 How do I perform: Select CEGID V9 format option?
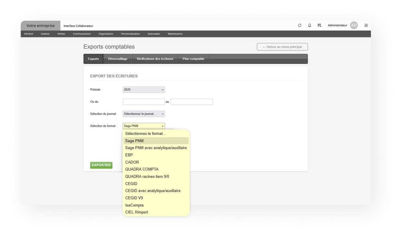(x=134, y=198)
